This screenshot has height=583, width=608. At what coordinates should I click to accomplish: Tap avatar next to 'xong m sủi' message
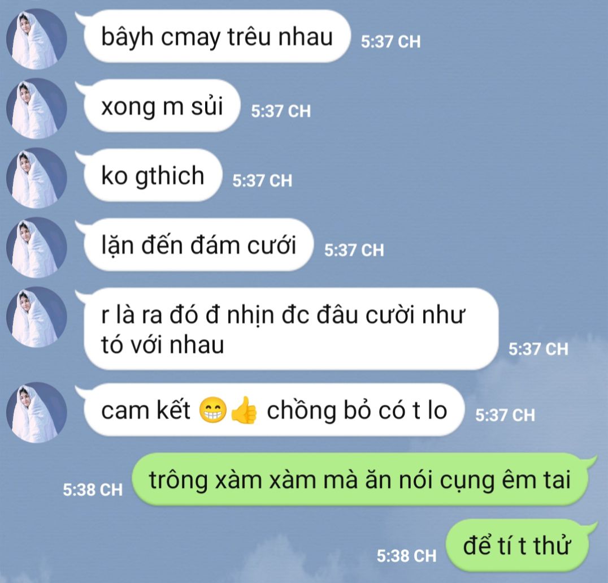coord(37,109)
